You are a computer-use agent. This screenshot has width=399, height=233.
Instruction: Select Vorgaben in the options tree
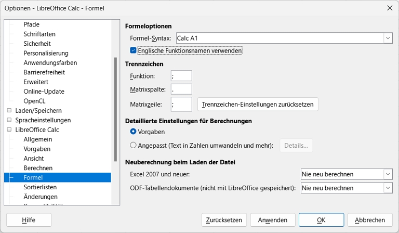click(37, 149)
